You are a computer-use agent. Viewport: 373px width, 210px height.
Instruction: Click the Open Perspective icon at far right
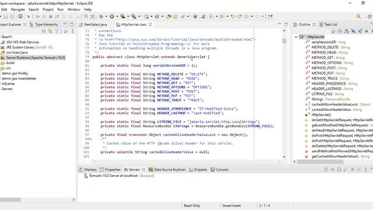pyautogui.click(x=370, y=16)
